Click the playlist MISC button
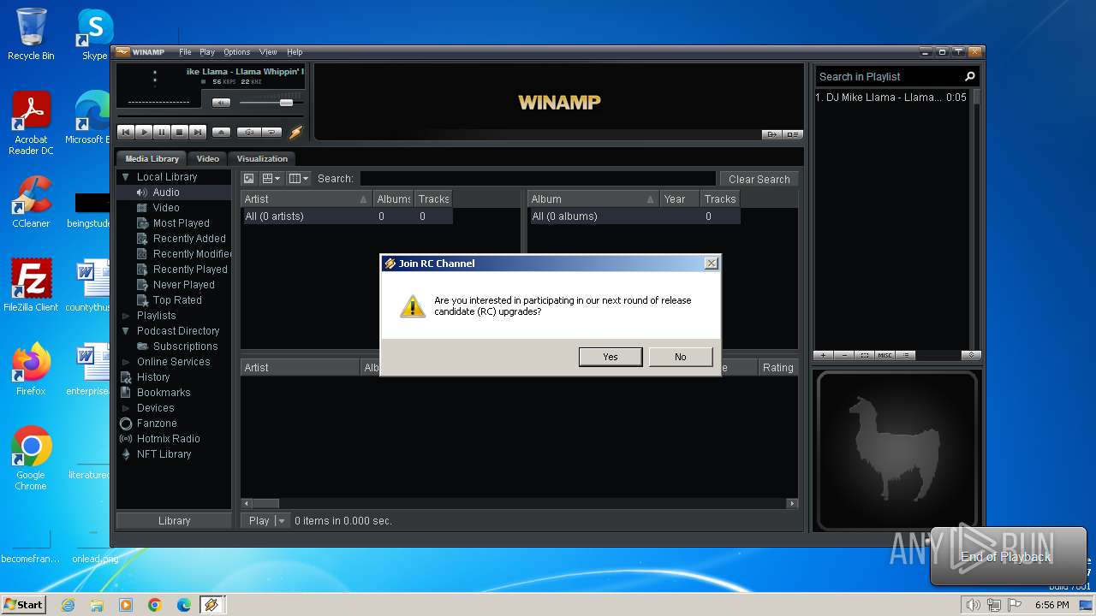This screenshot has height=616, width=1096. tap(885, 355)
